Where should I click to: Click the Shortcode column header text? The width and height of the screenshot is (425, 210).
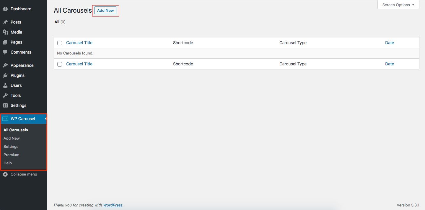[x=183, y=43]
